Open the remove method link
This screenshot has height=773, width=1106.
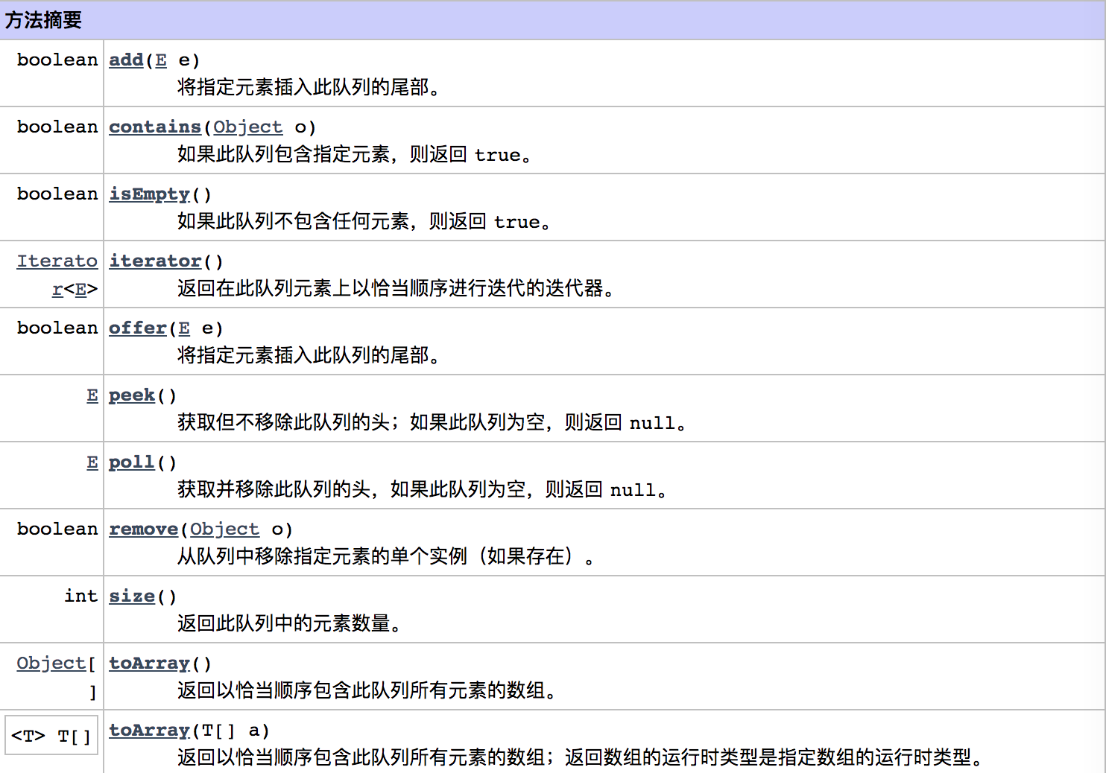click(x=143, y=529)
